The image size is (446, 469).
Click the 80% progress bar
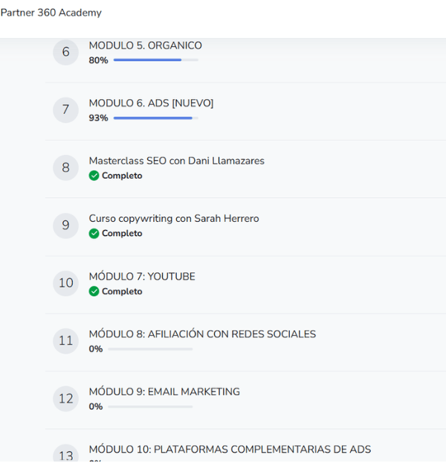pos(156,60)
